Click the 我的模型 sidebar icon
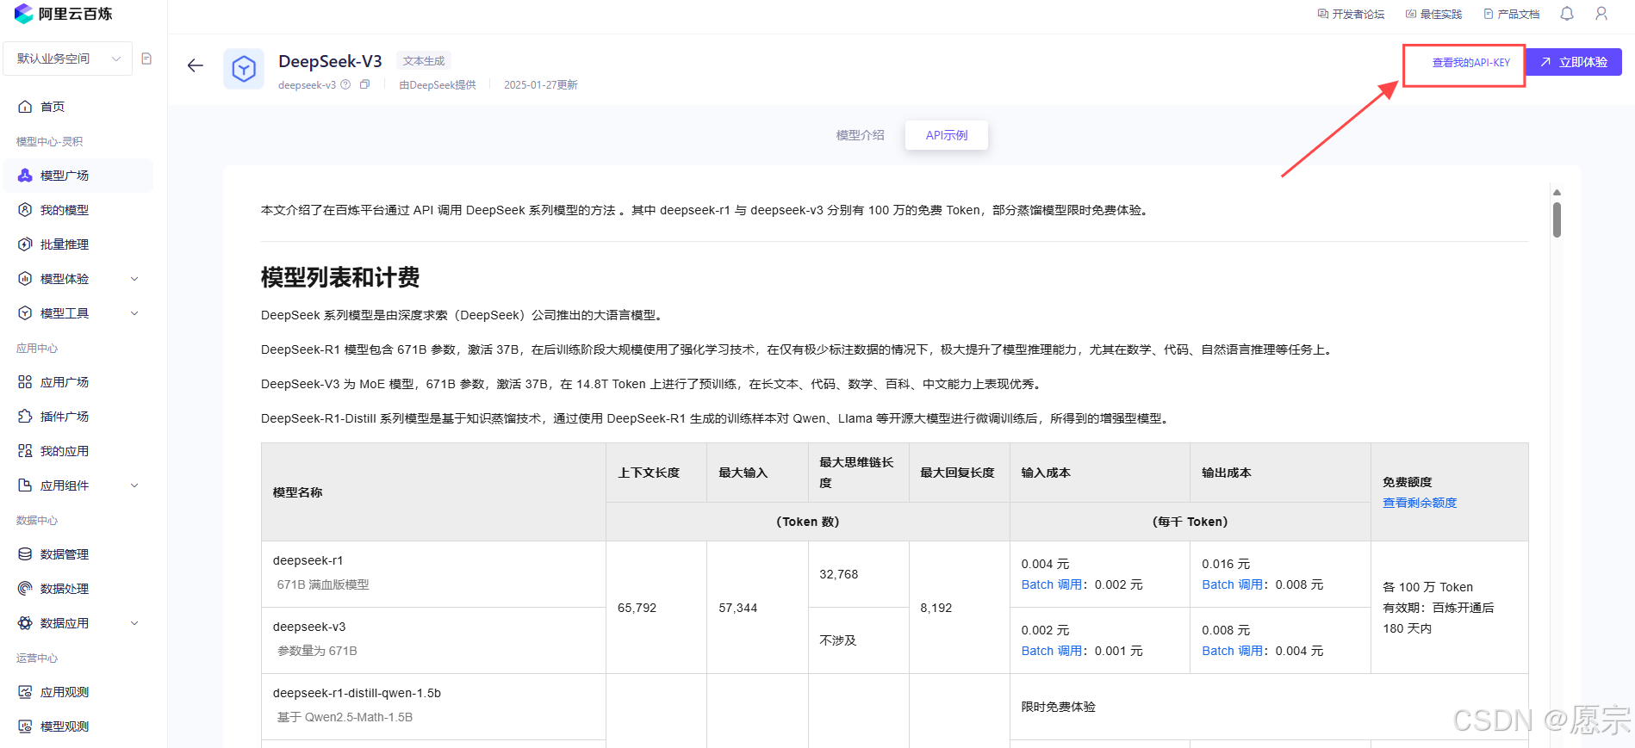Viewport: 1635px width, 748px height. pyautogui.click(x=25, y=210)
